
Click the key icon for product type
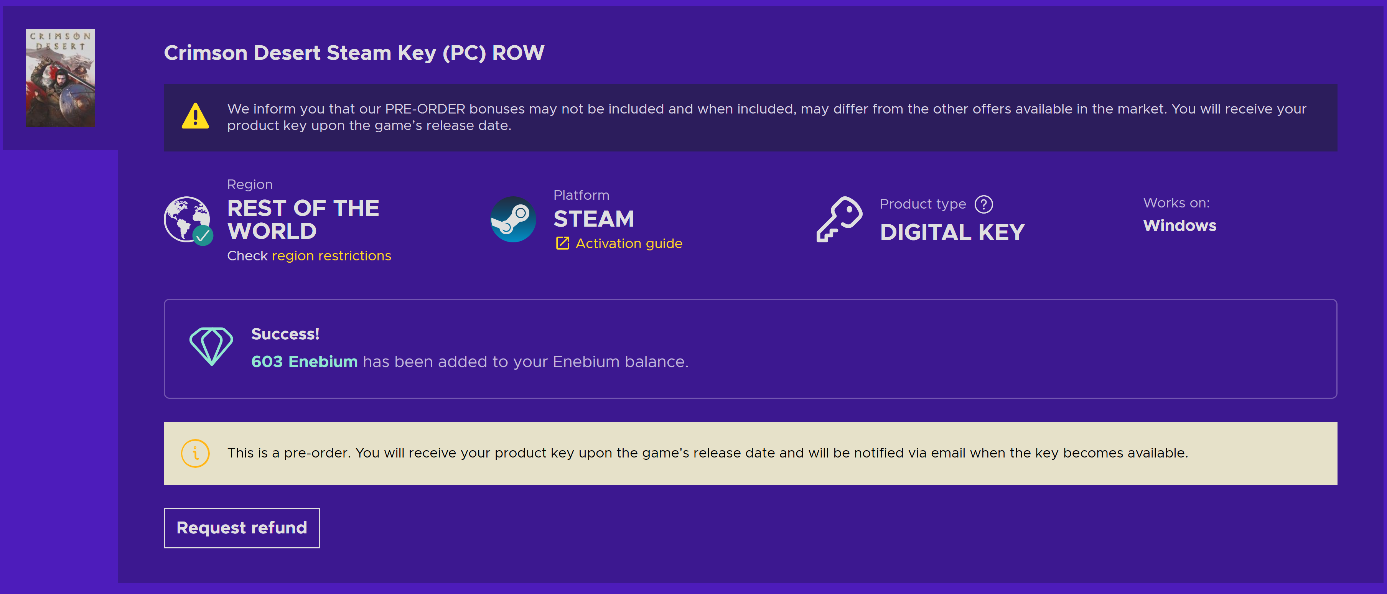tap(838, 219)
